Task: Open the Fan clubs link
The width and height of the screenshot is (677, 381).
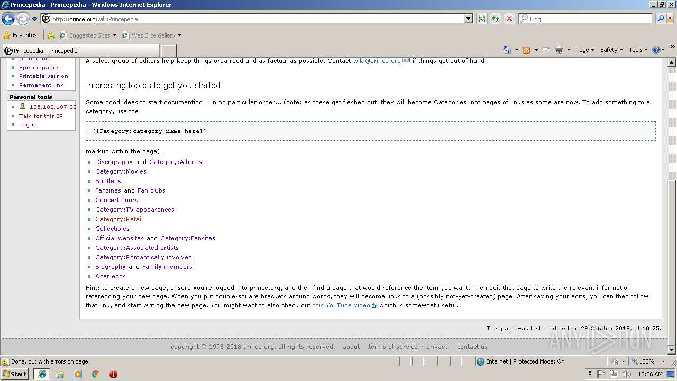Action: pos(151,190)
